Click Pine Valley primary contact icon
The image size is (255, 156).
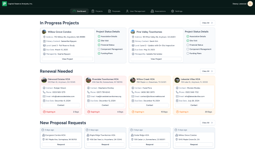[x=133, y=41]
